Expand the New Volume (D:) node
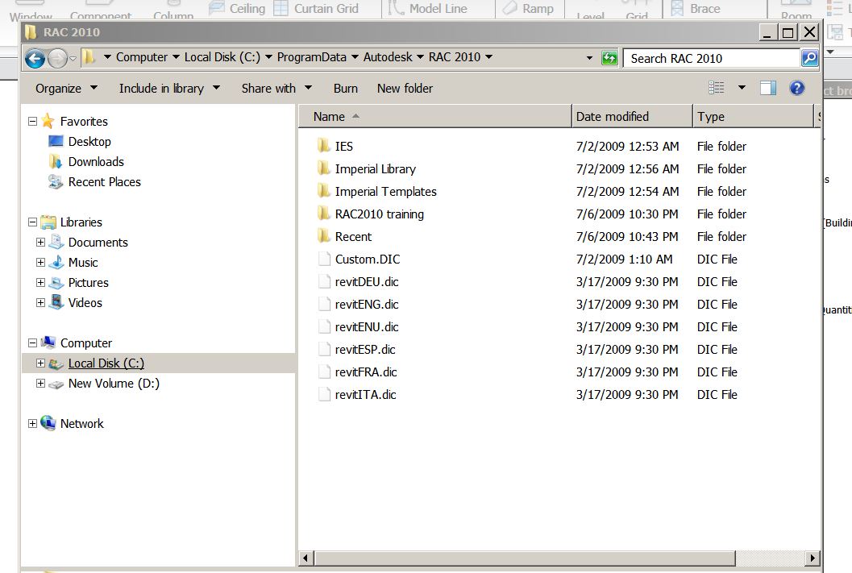852x573 pixels. 40,383
